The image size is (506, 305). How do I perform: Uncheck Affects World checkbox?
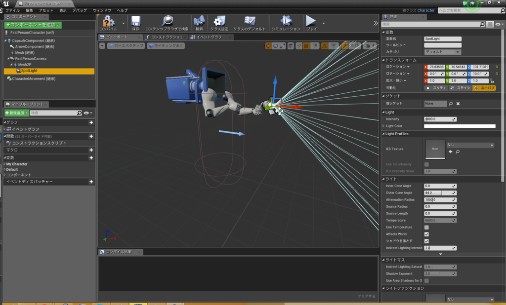pos(426,234)
